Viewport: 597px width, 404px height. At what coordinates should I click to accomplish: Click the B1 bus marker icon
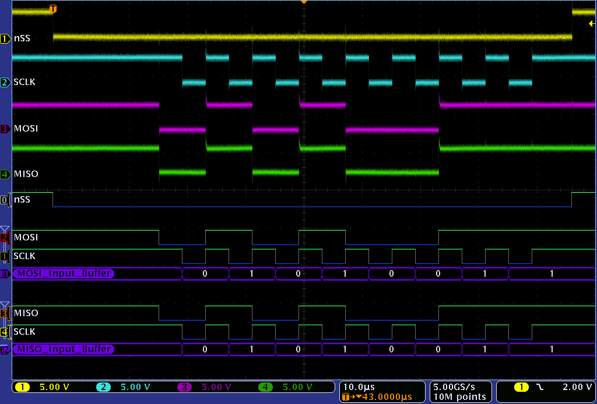point(5,274)
